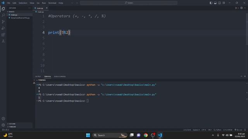Click errors and warnings count in status bar
The height and width of the screenshot is (139, 248).
tap(5, 130)
